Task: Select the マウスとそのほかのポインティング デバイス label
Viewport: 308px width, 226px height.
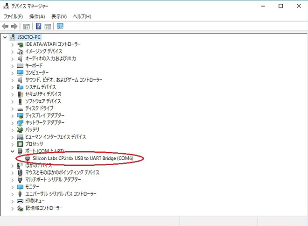Action: click(x=62, y=173)
